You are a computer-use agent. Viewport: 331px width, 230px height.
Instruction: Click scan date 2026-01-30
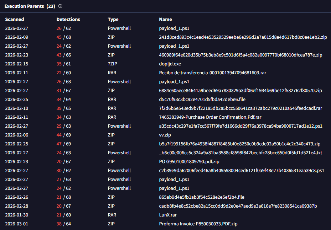[16, 215]
